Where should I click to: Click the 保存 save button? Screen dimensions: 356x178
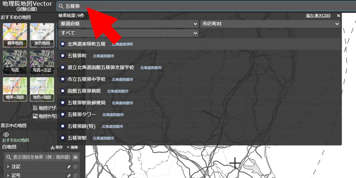pyautogui.click(x=57, y=147)
